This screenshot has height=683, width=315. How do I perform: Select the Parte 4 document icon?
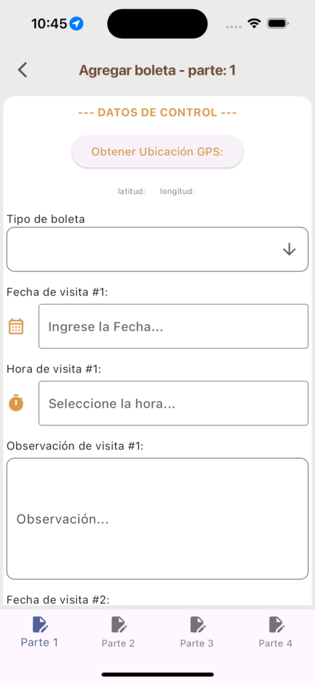click(x=276, y=624)
